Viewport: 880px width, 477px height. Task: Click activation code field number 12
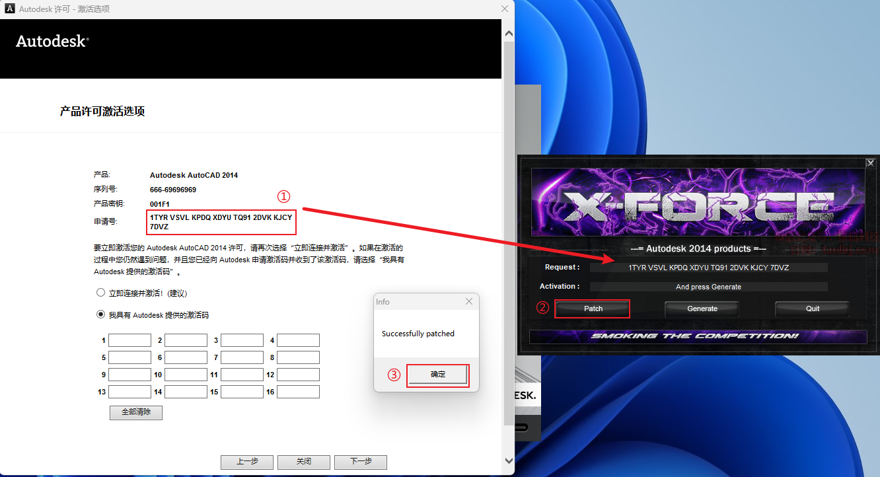point(298,375)
